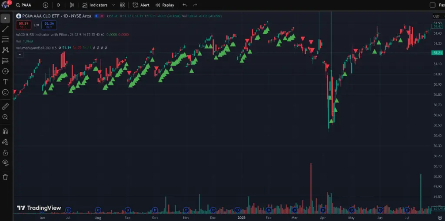Screen dimensions: 445x221
Task: Click the 50.00 price scale label
Action: point(437,176)
